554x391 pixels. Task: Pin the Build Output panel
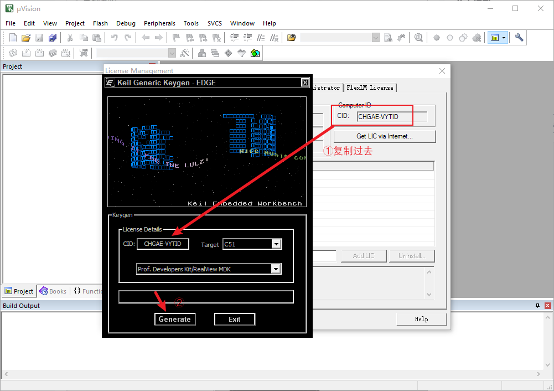(x=537, y=306)
